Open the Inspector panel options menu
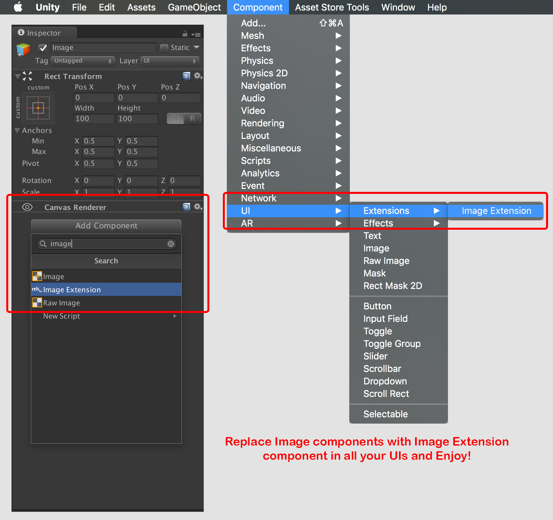 point(197,35)
